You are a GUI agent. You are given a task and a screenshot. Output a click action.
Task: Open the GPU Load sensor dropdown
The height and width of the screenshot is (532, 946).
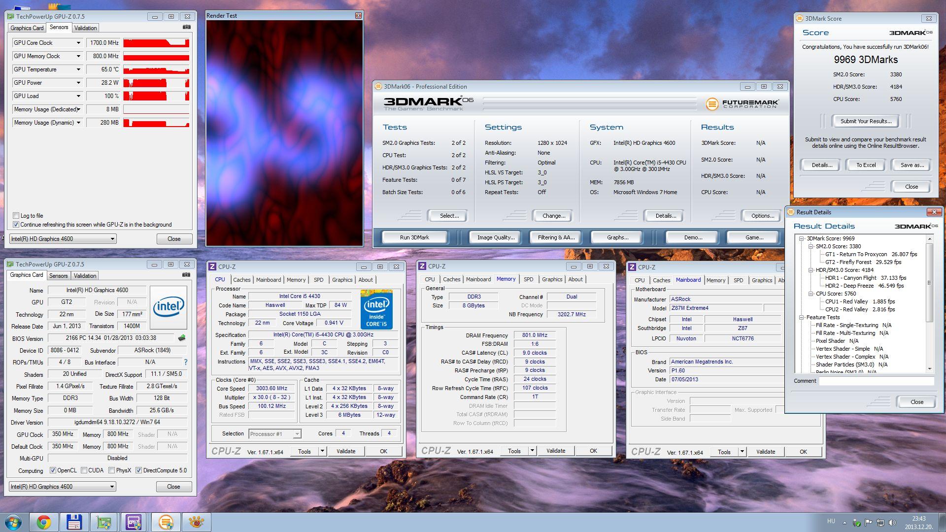pos(78,96)
